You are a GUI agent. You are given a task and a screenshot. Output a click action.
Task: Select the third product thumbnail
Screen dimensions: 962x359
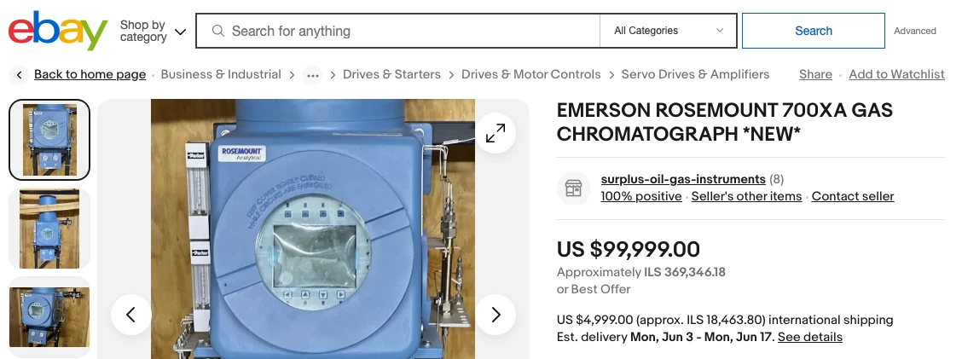[x=49, y=316]
